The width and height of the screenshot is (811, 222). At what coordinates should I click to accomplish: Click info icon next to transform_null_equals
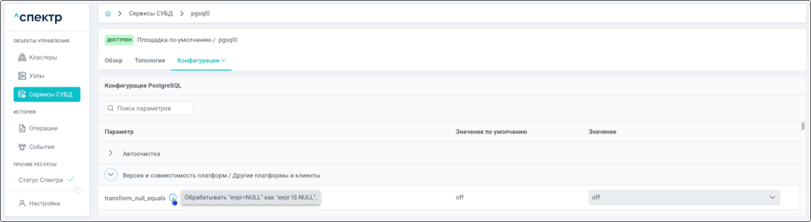[x=173, y=198]
